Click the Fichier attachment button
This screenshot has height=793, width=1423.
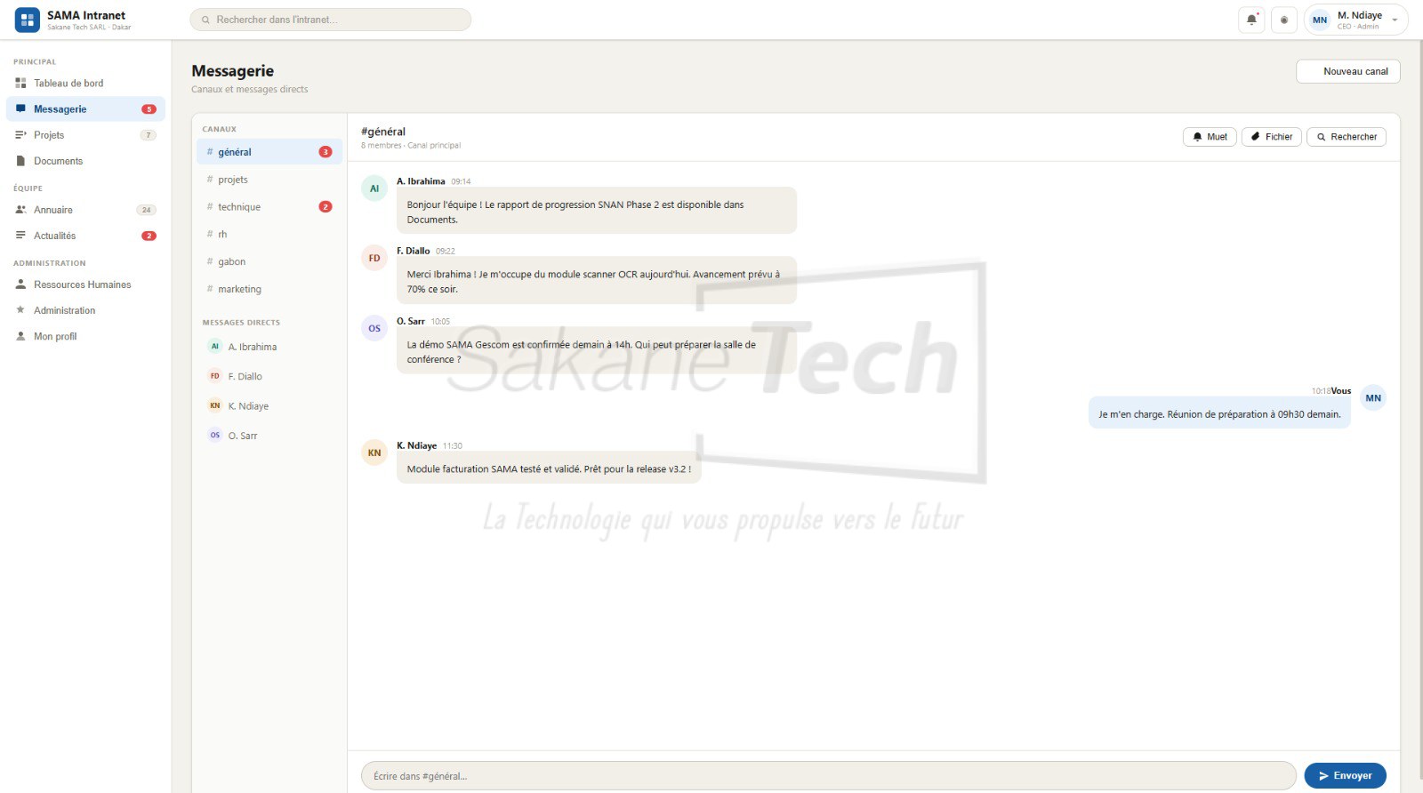pyautogui.click(x=1271, y=137)
